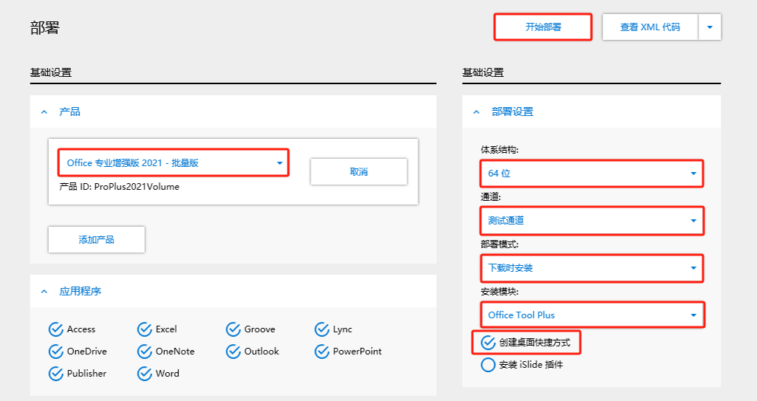Enable 安装 iSlide 插件 option
757x401 pixels.
click(488, 365)
